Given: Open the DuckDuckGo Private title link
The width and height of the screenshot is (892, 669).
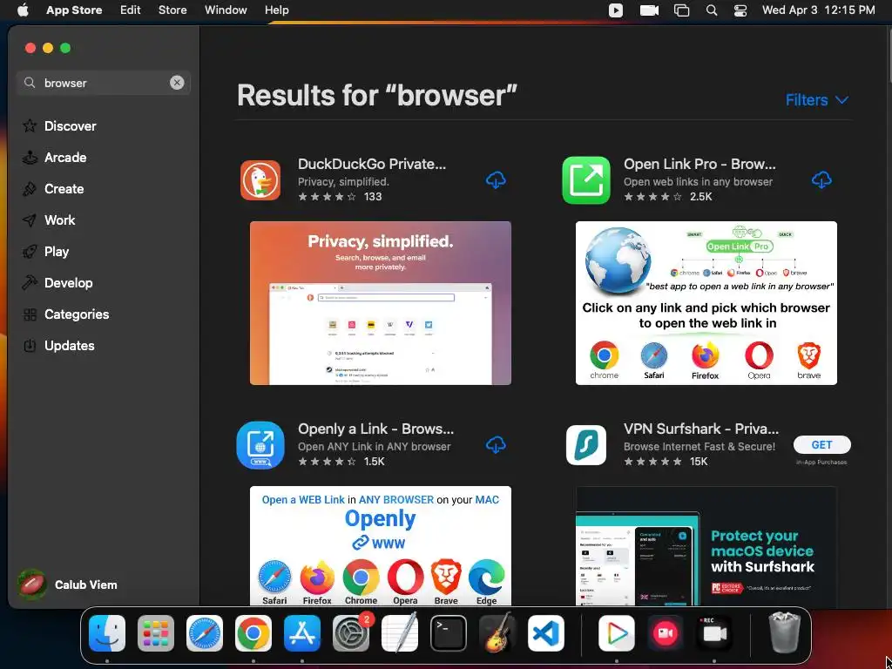Looking at the screenshot, I should click(371, 164).
